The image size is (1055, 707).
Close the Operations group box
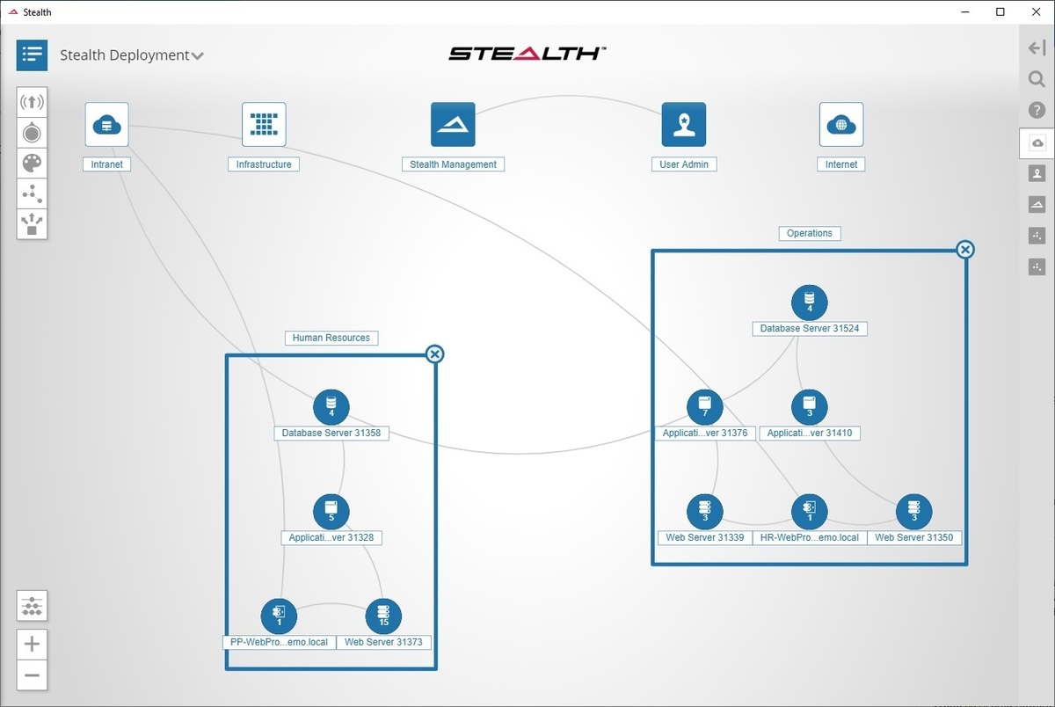(965, 250)
